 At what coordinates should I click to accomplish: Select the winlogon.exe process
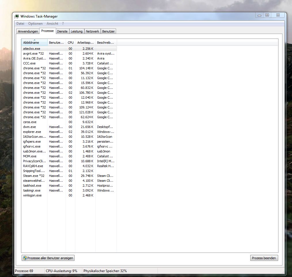tap(69, 195)
